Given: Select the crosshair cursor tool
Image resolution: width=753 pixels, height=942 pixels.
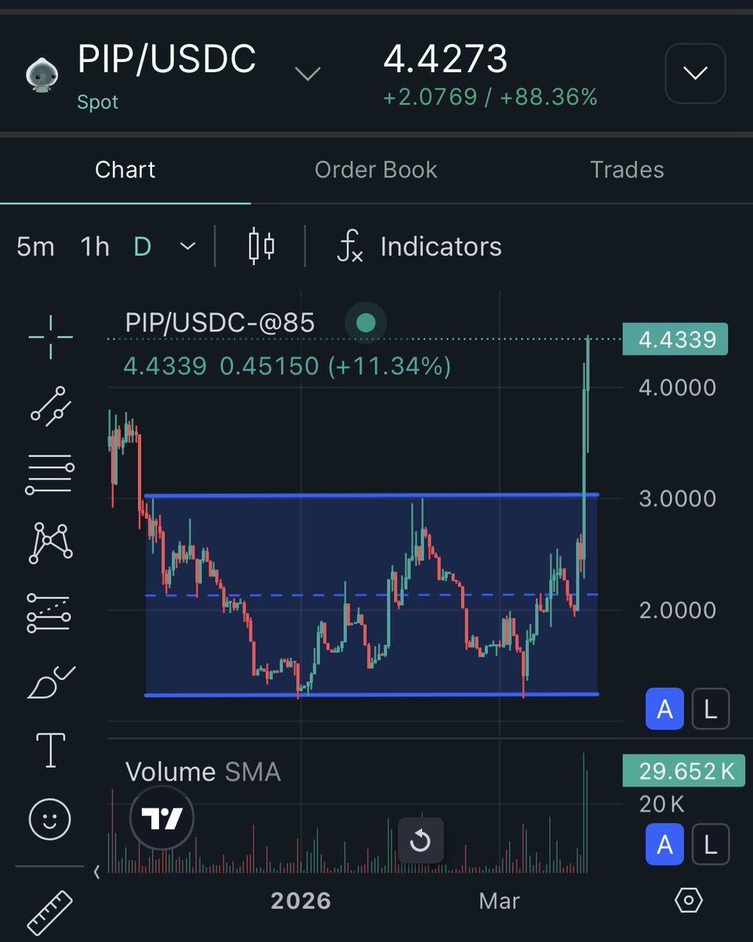Looking at the screenshot, I should [x=49, y=335].
